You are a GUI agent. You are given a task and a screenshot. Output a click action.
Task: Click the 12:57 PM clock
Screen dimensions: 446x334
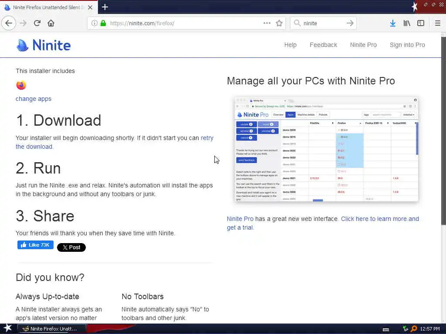point(430,329)
